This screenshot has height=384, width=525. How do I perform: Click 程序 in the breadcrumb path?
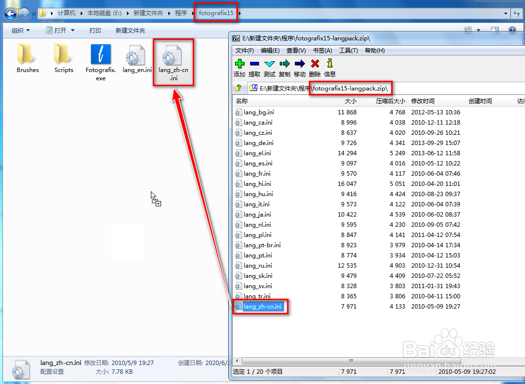click(181, 14)
